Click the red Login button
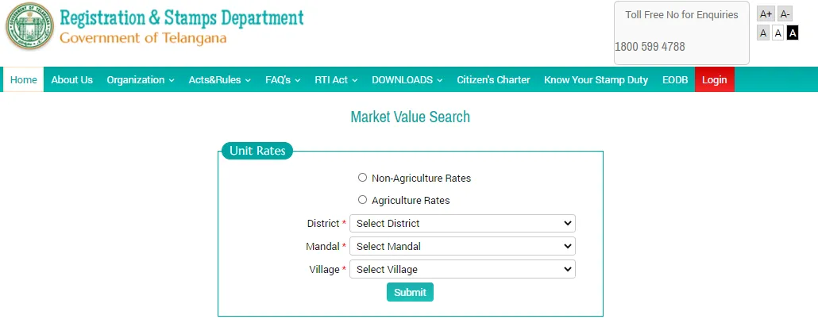 (714, 80)
